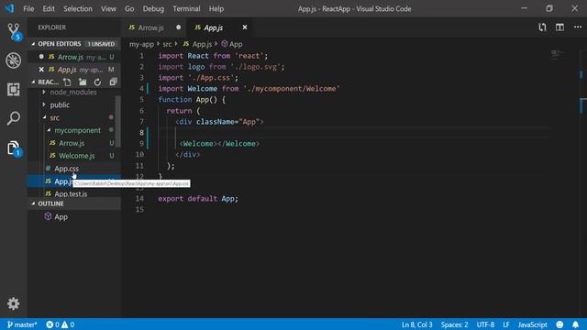This screenshot has width=587, height=330.
Task: Open the Source Control view
Action: 14,31
